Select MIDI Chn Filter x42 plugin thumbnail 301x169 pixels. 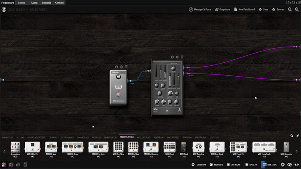click(x=119, y=147)
